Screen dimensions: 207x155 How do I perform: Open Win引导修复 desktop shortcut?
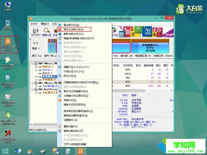click(8, 100)
